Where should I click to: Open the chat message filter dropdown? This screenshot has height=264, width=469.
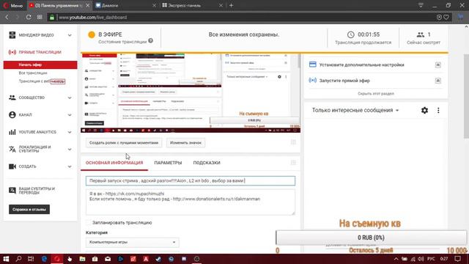(355, 110)
